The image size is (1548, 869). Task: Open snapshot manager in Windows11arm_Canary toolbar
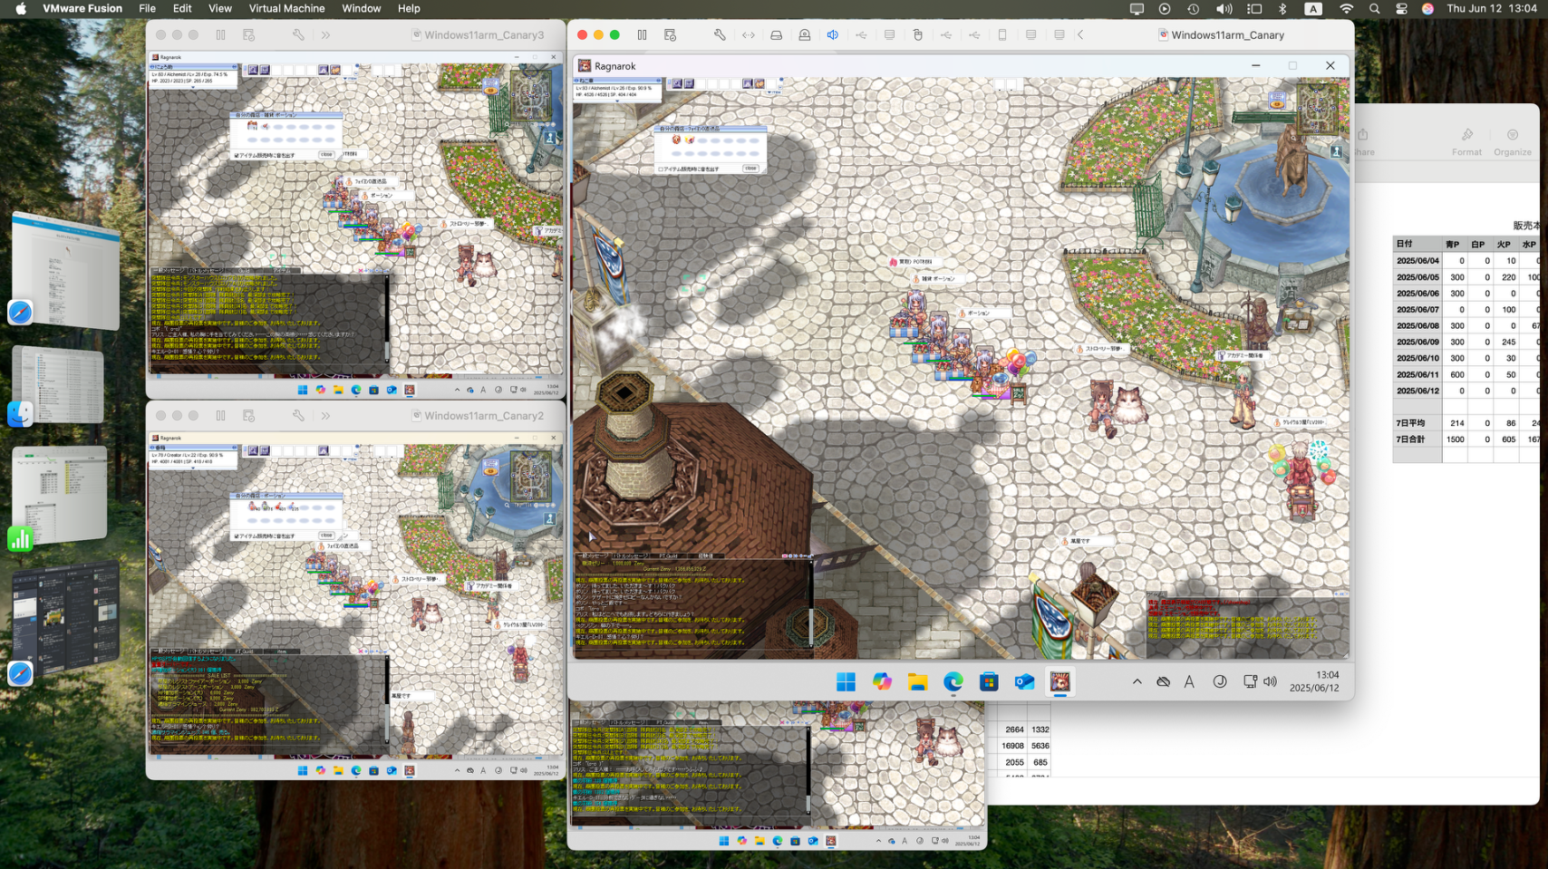pyautogui.click(x=670, y=35)
